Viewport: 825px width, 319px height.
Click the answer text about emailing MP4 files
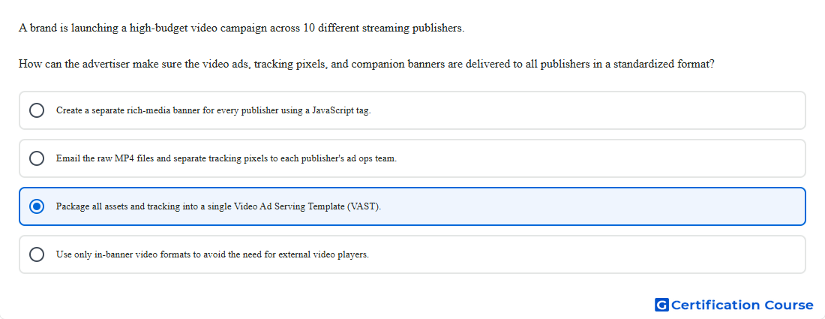click(226, 158)
